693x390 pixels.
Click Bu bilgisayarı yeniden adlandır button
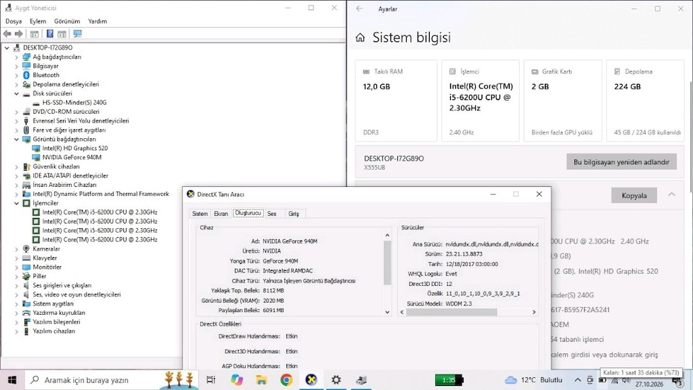(x=621, y=162)
